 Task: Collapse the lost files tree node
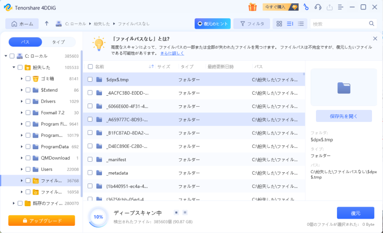coord(14,67)
